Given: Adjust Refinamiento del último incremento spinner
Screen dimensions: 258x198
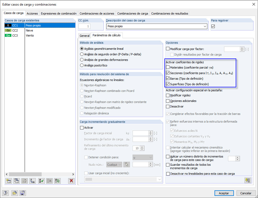Looking at the screenshot, I should point(142,148).
